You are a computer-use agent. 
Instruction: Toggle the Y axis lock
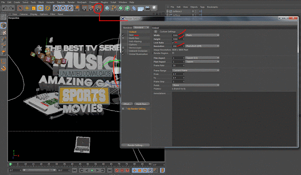point(63,8)
